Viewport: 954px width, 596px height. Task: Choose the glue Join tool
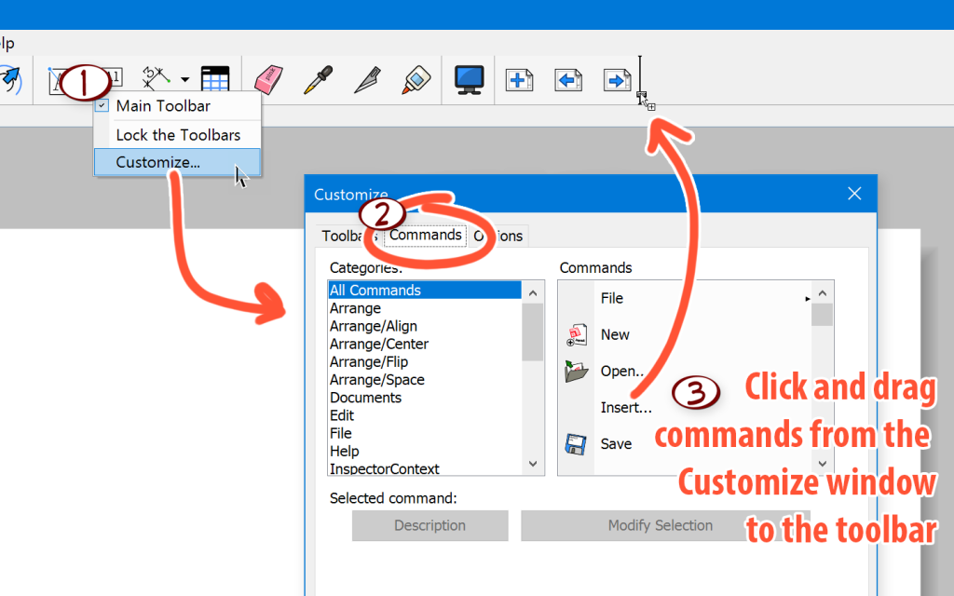(x=416, y=79)
